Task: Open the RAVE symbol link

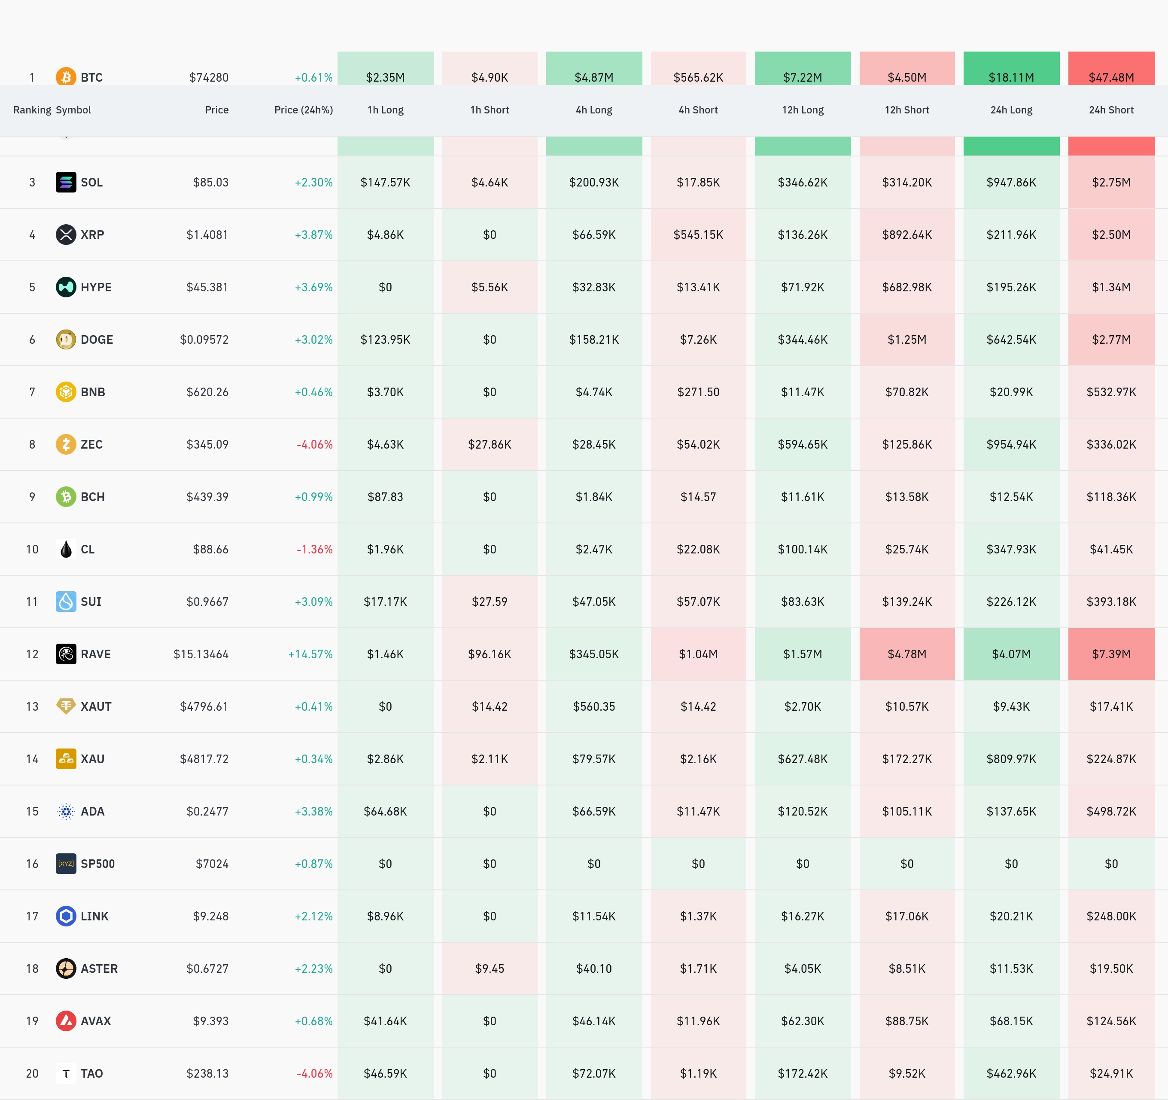Action: pos(95,654)
